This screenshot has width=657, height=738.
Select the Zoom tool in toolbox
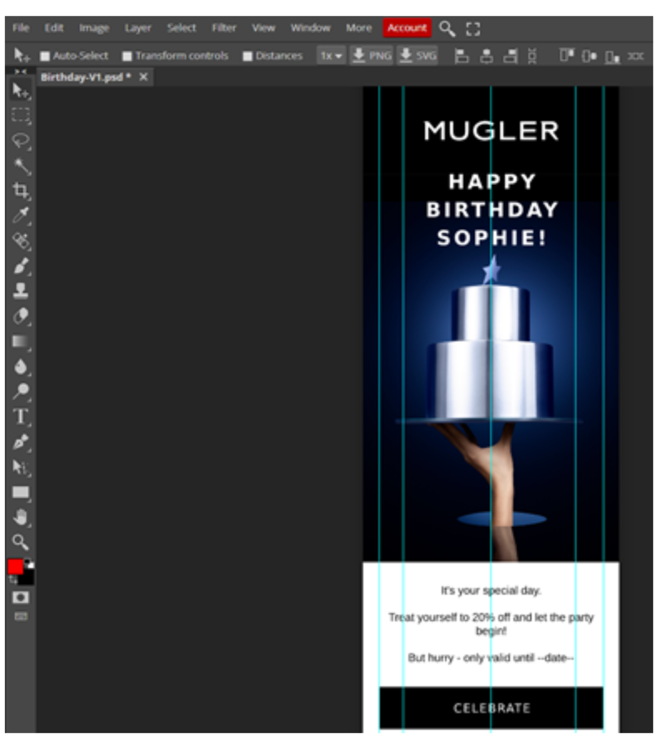coord(20,542)
